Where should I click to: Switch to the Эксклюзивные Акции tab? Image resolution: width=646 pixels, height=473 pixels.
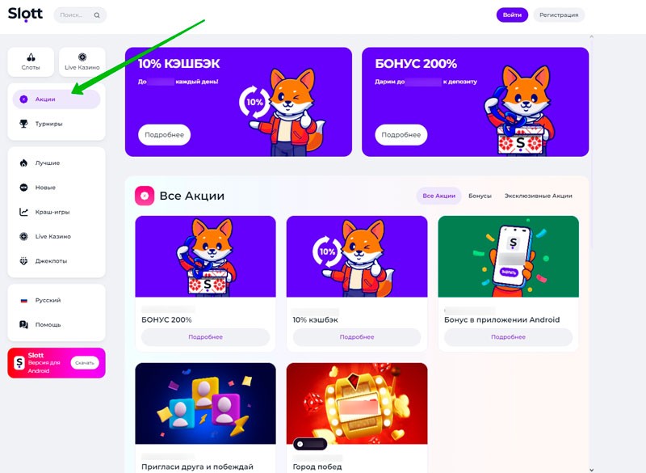click(x=538, y=196)
